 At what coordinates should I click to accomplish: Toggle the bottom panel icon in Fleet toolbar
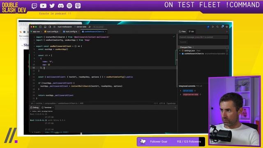tap(45, 27)
